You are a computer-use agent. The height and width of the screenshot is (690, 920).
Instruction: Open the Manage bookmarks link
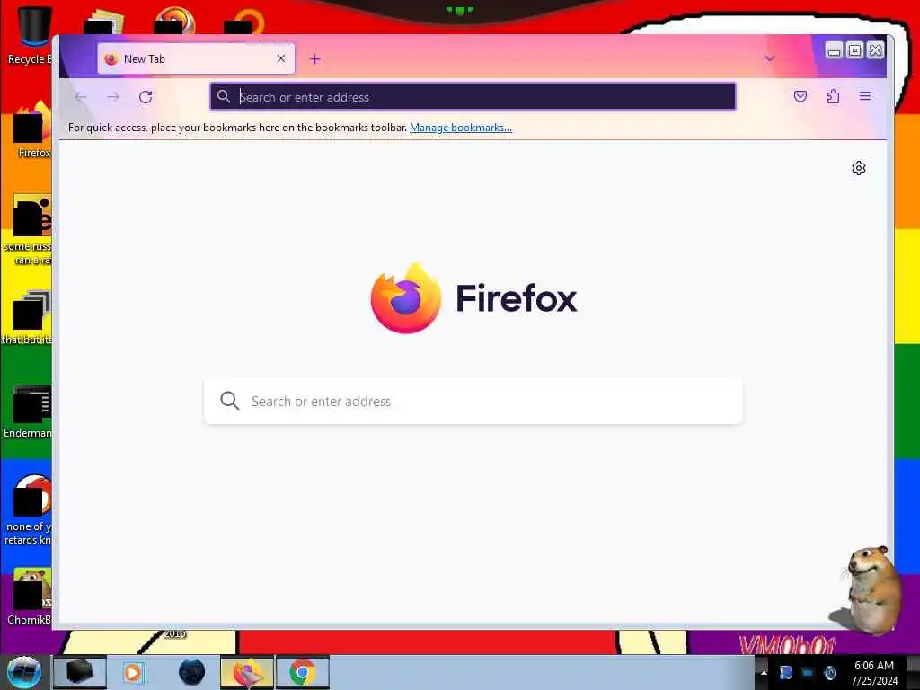pyautogui.click(x=461, y=128)
